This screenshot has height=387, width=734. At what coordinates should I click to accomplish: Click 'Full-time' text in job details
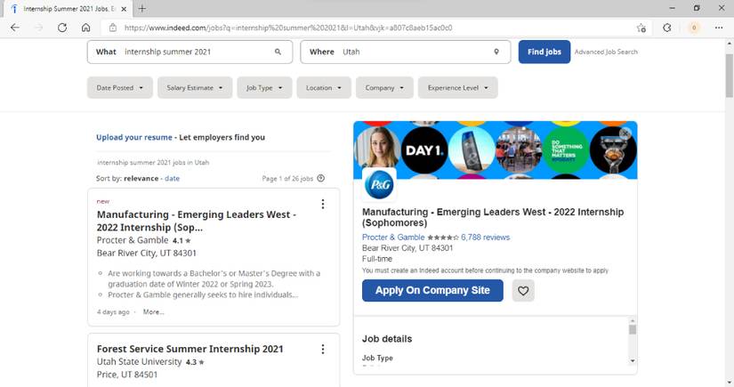(x=377, y=259)
